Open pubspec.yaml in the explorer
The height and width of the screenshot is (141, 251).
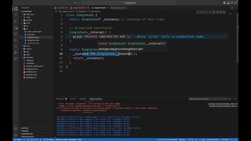[x=36, y=75]
